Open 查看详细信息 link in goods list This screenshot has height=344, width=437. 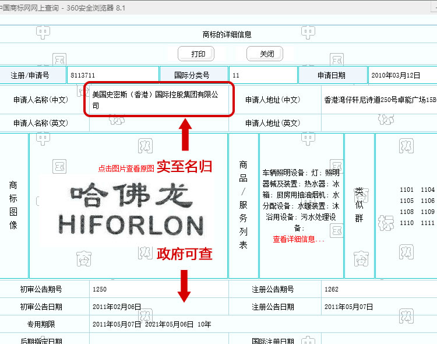(298, 239)
